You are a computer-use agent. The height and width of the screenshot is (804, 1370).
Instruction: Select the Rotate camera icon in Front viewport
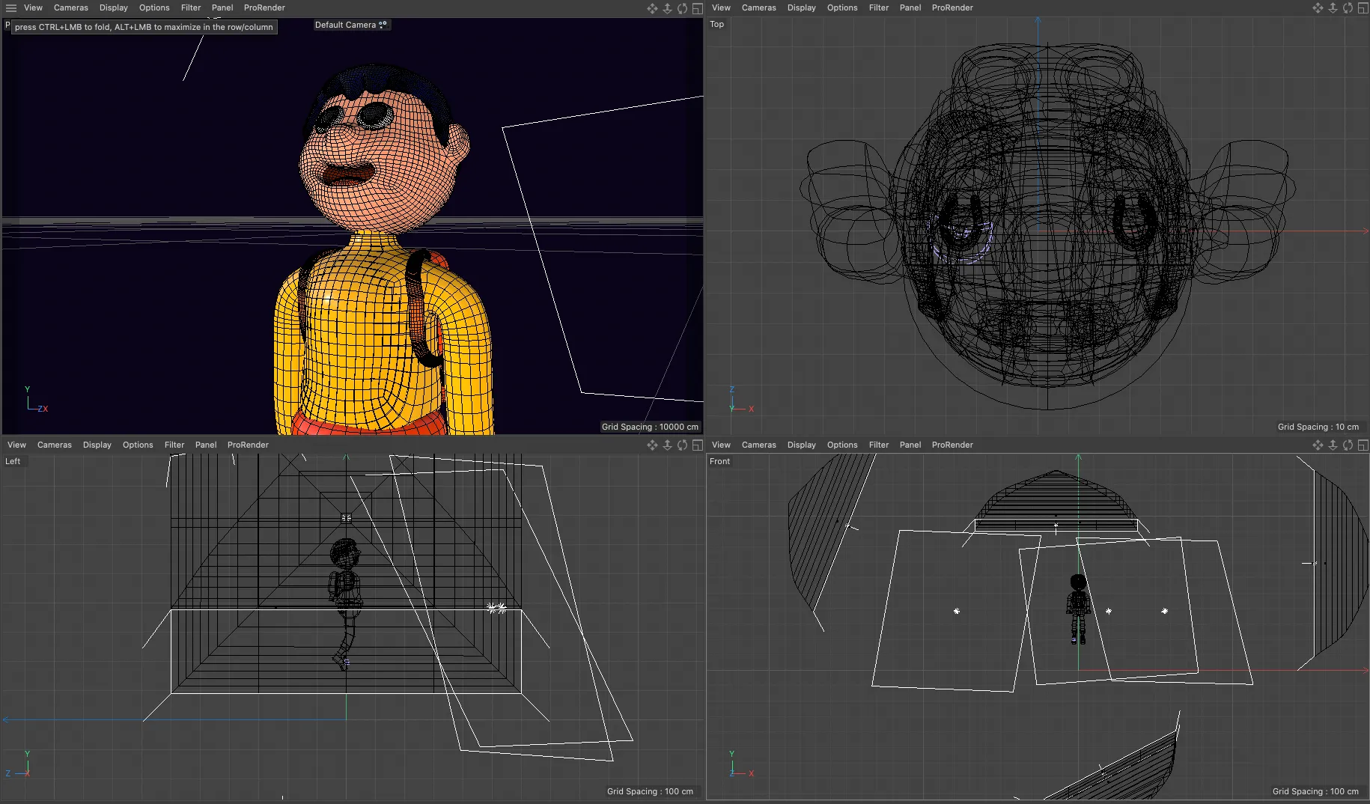[x=1348, y=445]
